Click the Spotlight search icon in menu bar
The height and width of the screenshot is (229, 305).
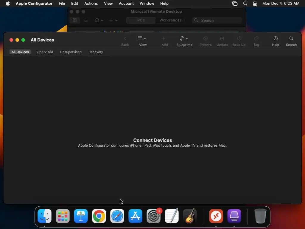pyautogui.click(x=245, y=4)
